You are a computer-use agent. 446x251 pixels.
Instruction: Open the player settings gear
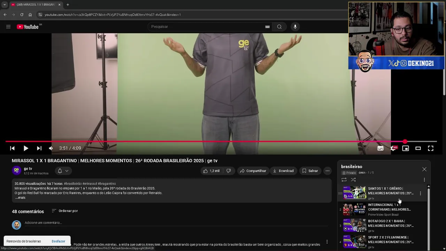click(393, 148)
